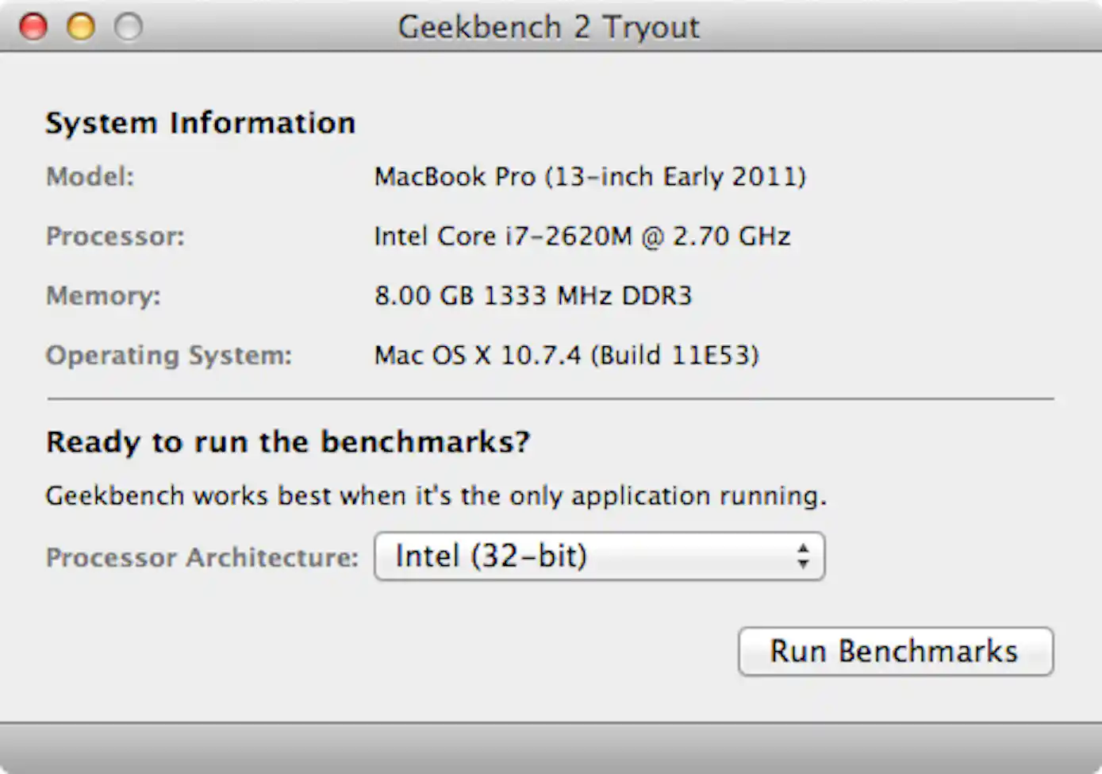
Task: Click the gray zoom traffic light
Action: pos(128,26)
